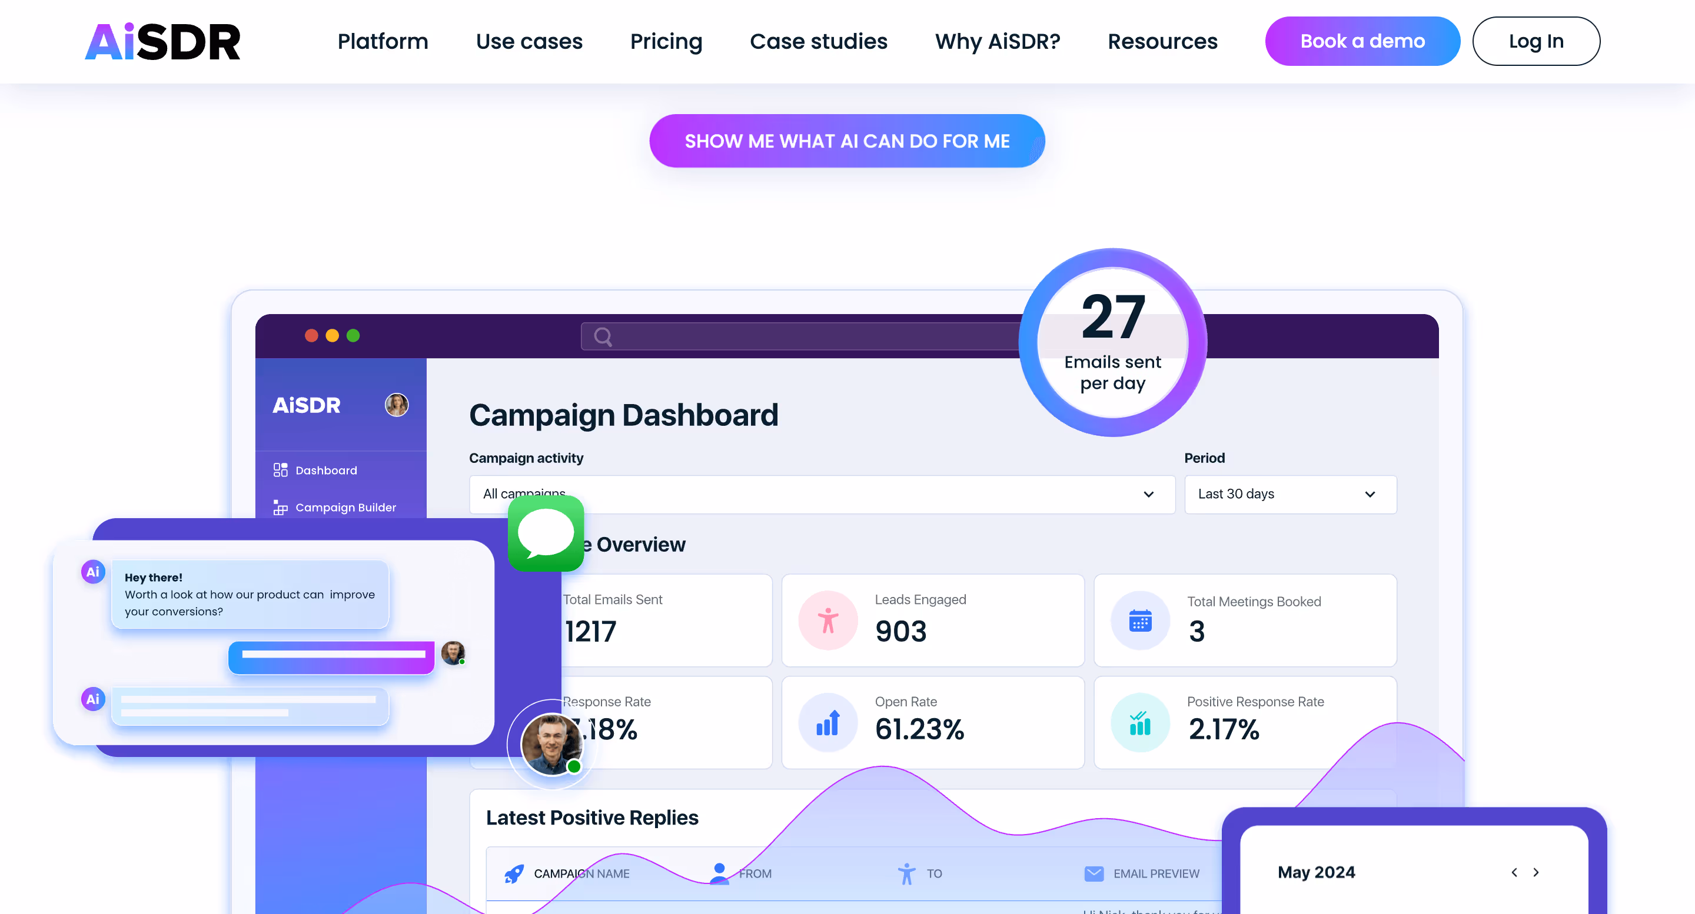
Task: Click the pink Leads Engaged person icon
Action: [827, 620]
